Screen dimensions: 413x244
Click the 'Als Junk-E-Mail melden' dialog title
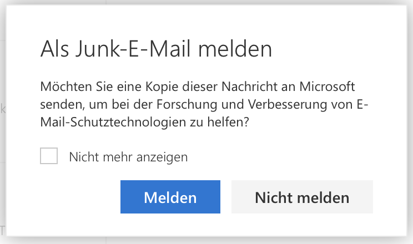pyautogui.click(x=156, y=50)
